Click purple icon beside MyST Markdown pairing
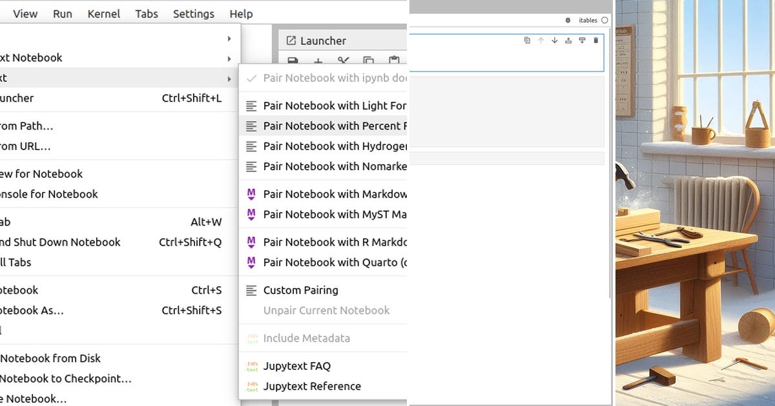Screen dimensions: 775x406 pyautogui.click(x=251, y=214)
